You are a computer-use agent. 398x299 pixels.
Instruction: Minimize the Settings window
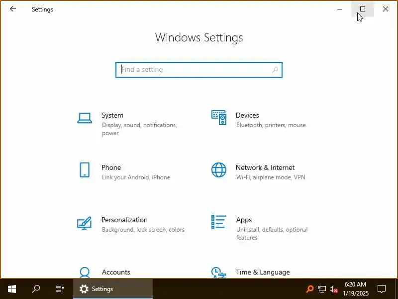pos(340,9)
